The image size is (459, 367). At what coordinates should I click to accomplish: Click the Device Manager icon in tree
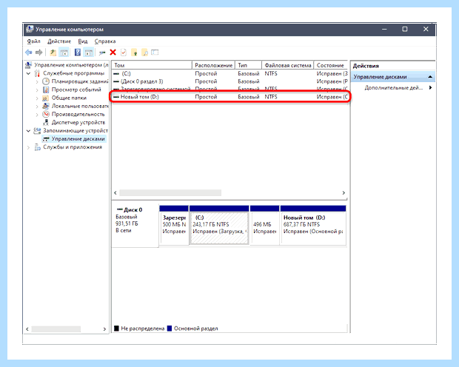tap(46, 122)
